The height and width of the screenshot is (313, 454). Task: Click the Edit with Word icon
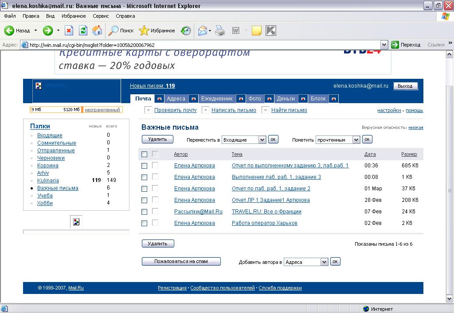(236, 31)
